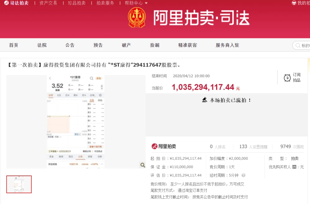This screenshot has width=310, height=204.
Task: Click the 起拍价 ¥1,035,294,117.44 value
Action: pos(186,158)
